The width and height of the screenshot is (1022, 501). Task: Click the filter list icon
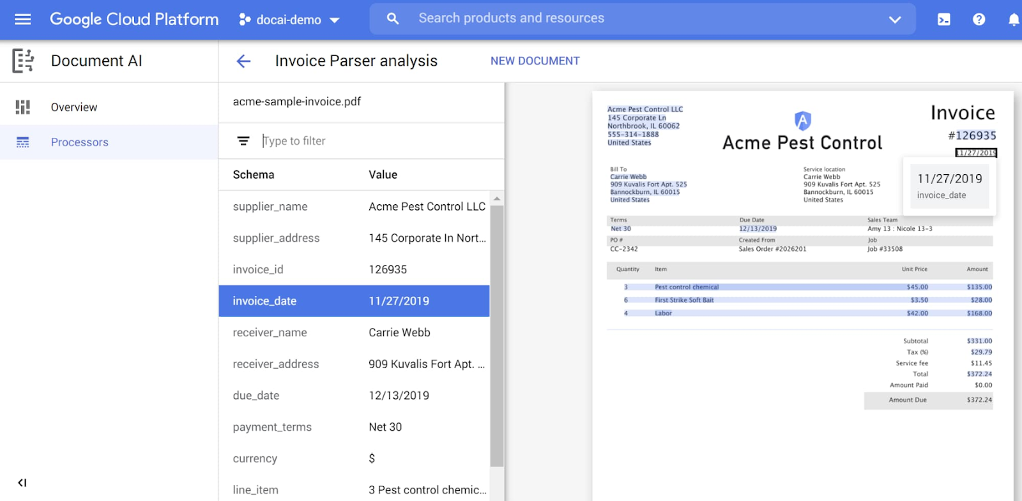coord(243,141)
